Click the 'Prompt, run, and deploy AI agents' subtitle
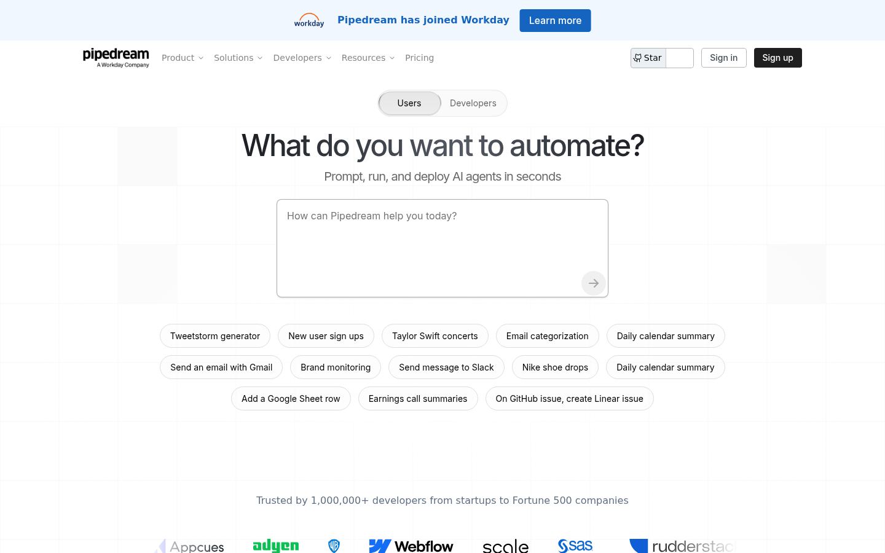This screenshot has width=885, height=553. click(x=442, y=177)
